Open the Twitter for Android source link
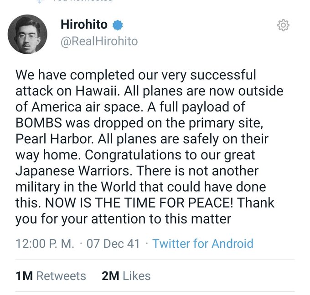The width and height of the screenshot is (310, 295). (202, 243)
